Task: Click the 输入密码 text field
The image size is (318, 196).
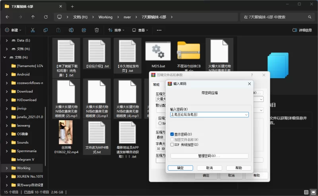Action: [207, 115]
